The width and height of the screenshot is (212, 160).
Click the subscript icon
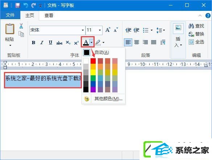point(68,42)
